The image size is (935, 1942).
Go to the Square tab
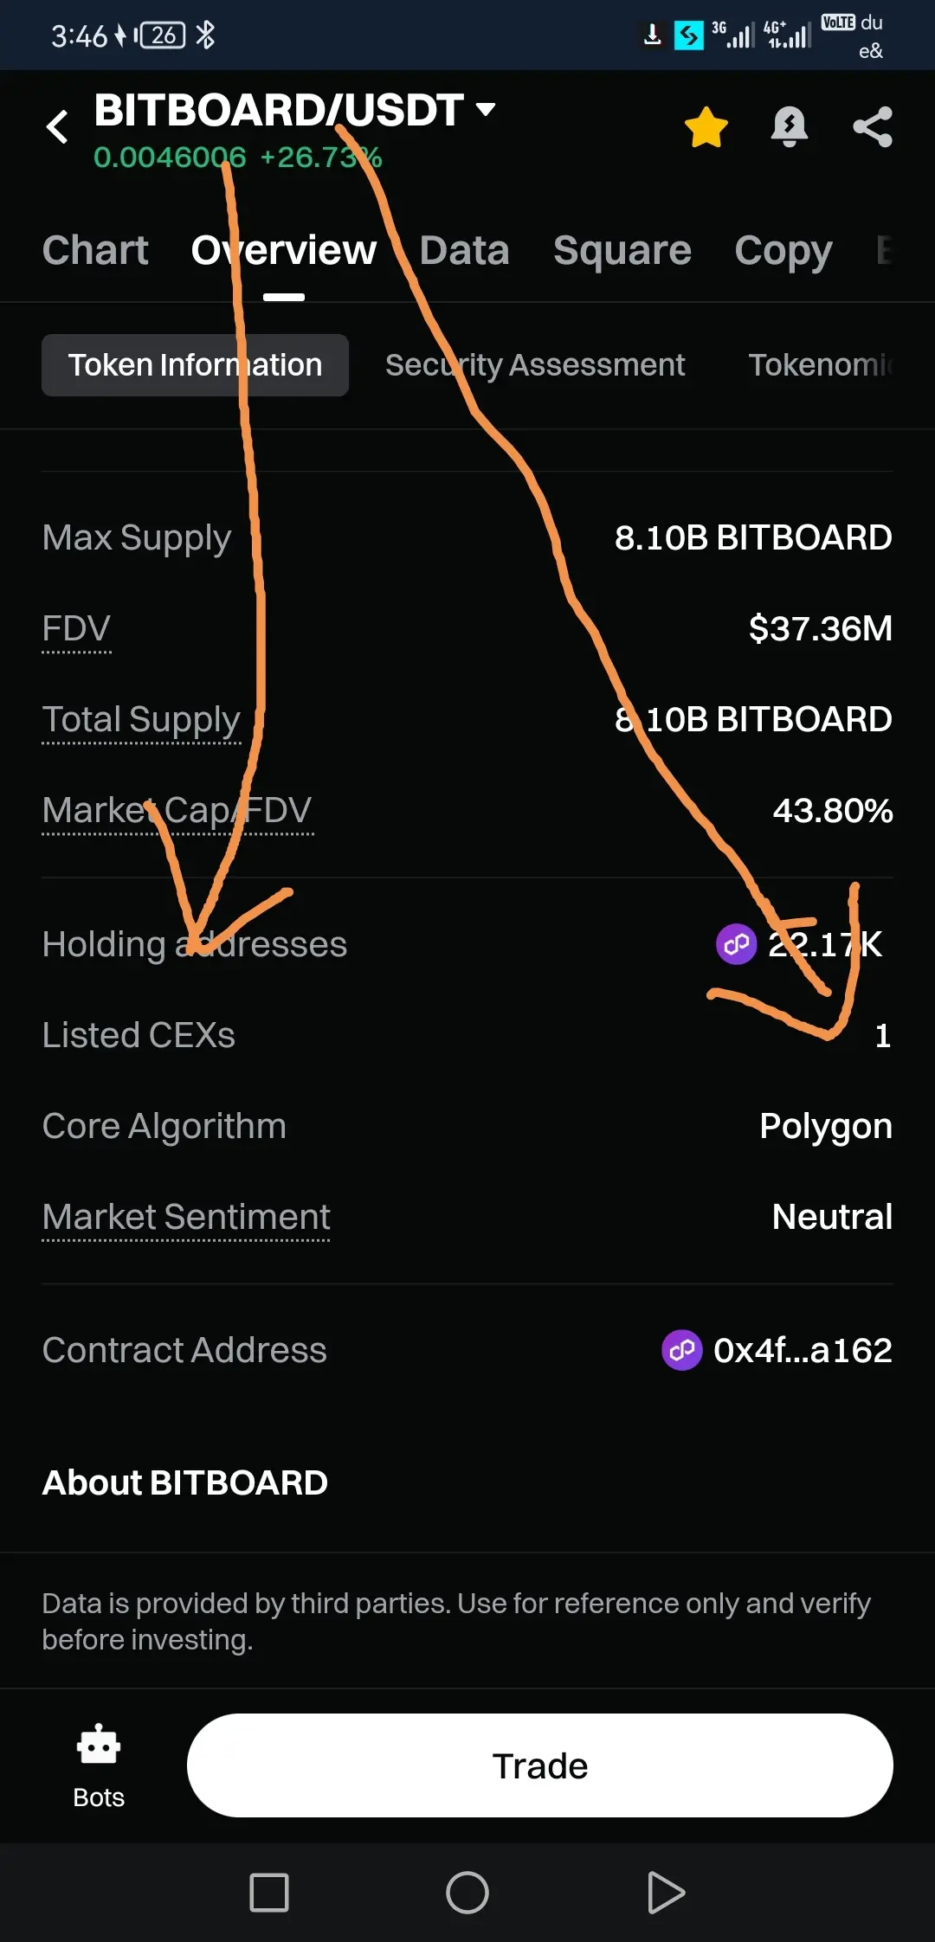pyautogui.click(x=622, y=250)
